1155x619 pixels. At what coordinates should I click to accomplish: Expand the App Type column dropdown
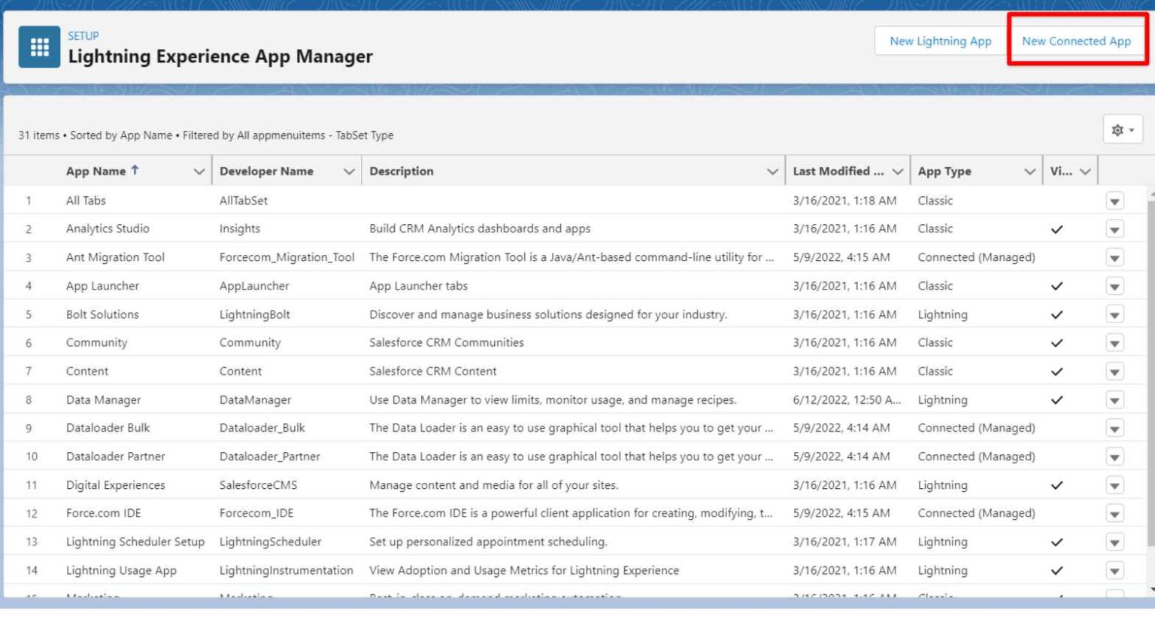[1029, 171]
